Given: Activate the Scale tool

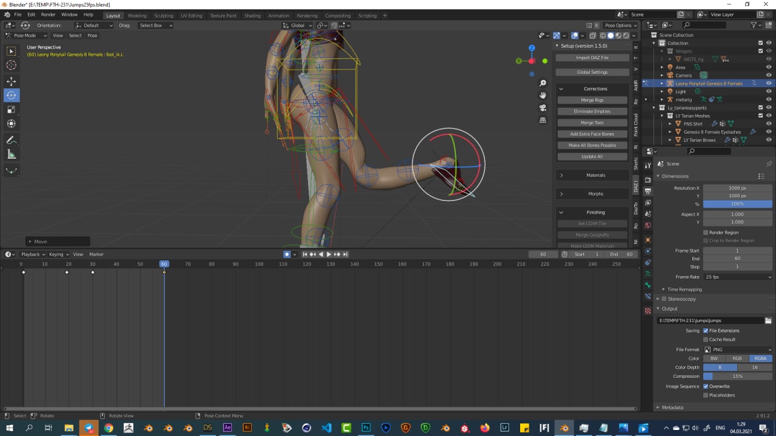Looking at the screenshot, I should tap(12, 110).
